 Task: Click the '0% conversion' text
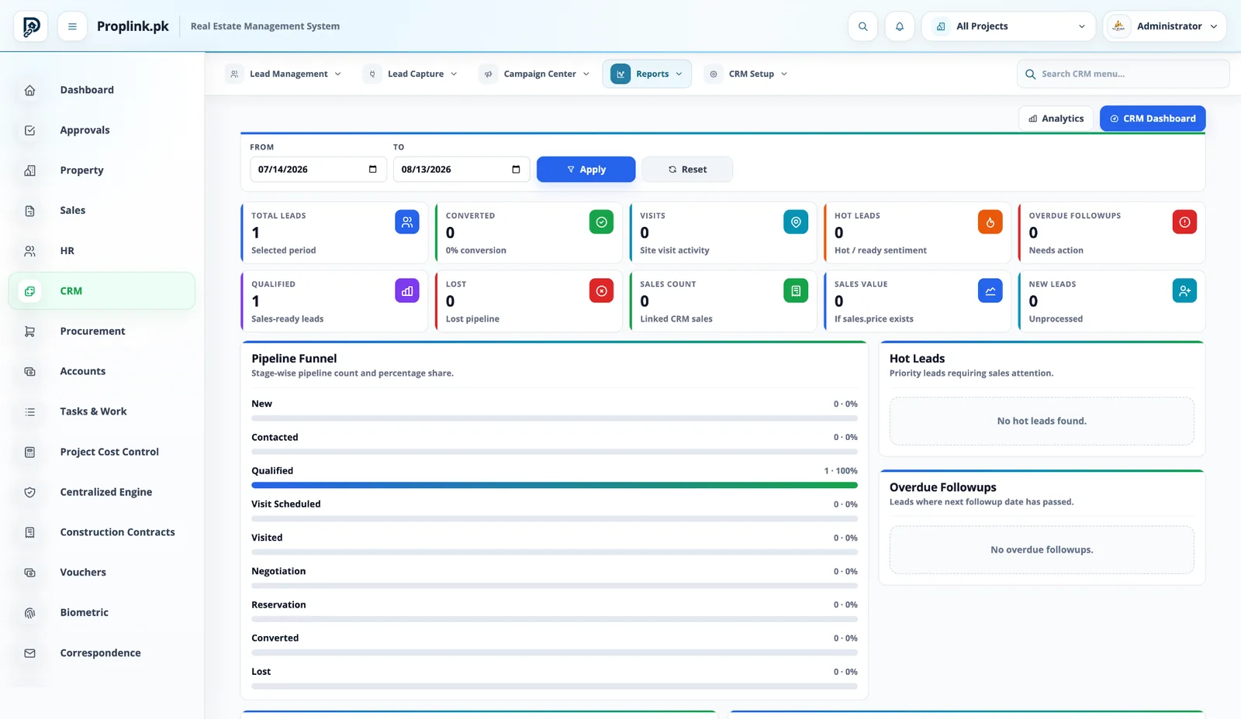pos(476,251)
